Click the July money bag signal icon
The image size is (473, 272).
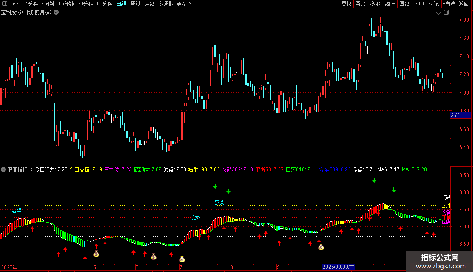click(182, 259)
